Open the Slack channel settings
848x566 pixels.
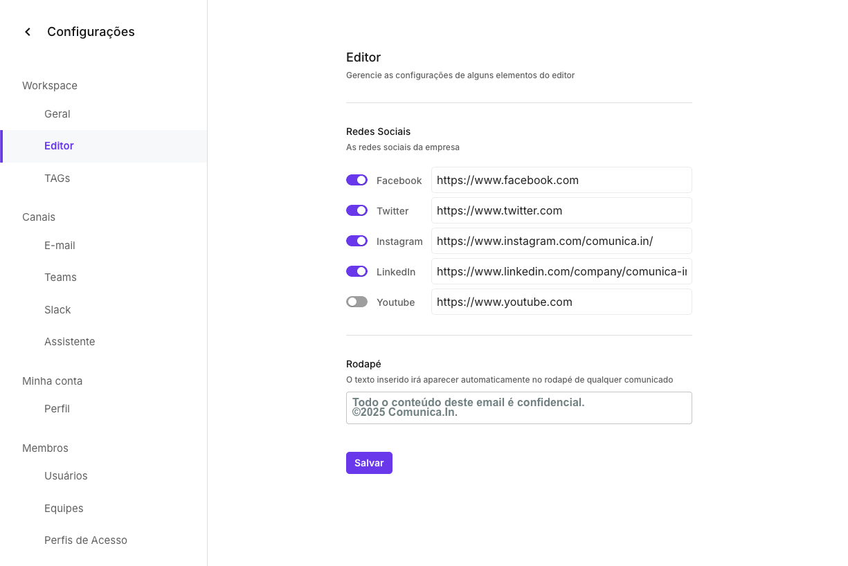[57, 309]
